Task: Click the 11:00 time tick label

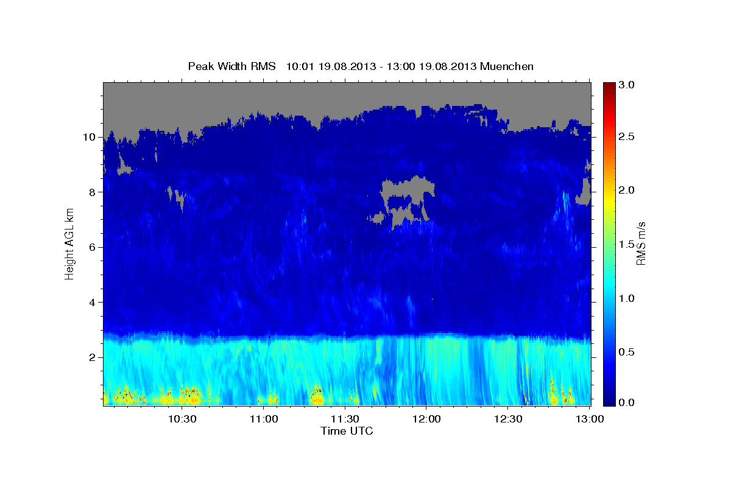Action: pos(264,419)
